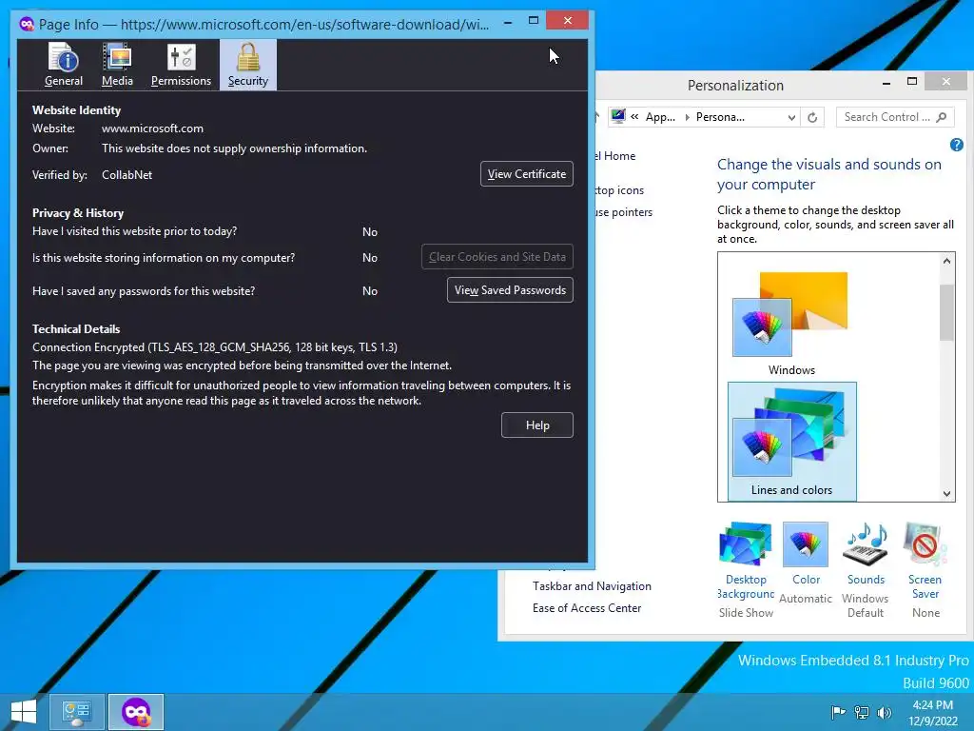Click the Sounds link text
Viewport: 974px width, 731px height.
click(866, 580)
